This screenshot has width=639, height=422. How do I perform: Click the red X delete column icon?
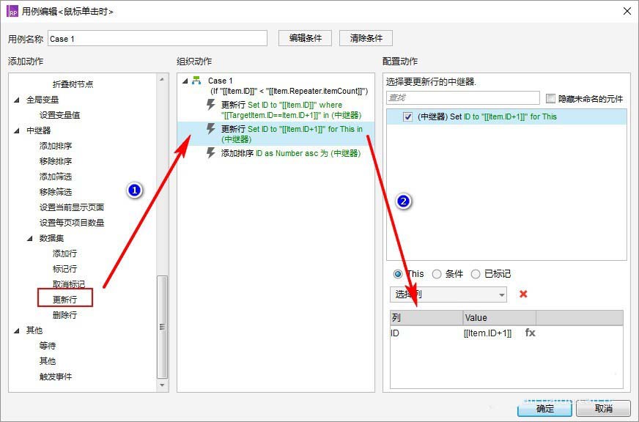point(523,294)
